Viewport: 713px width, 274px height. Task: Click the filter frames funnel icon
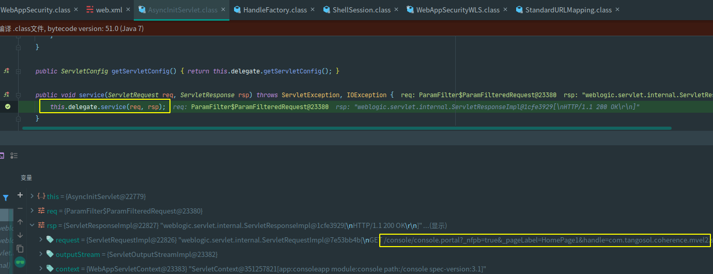[6, 197]
